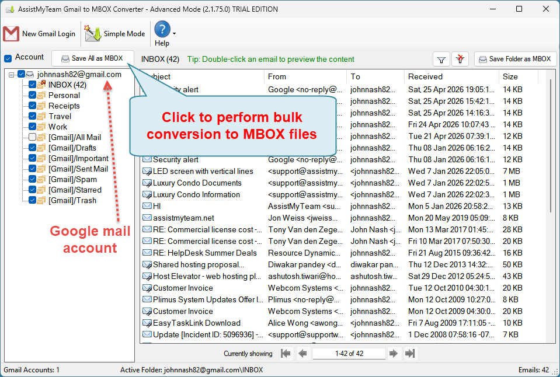560x377 pixels.
Task: Uncheck the [Gmail]/Spam folder checkbox
Action: tap(33, 179)
